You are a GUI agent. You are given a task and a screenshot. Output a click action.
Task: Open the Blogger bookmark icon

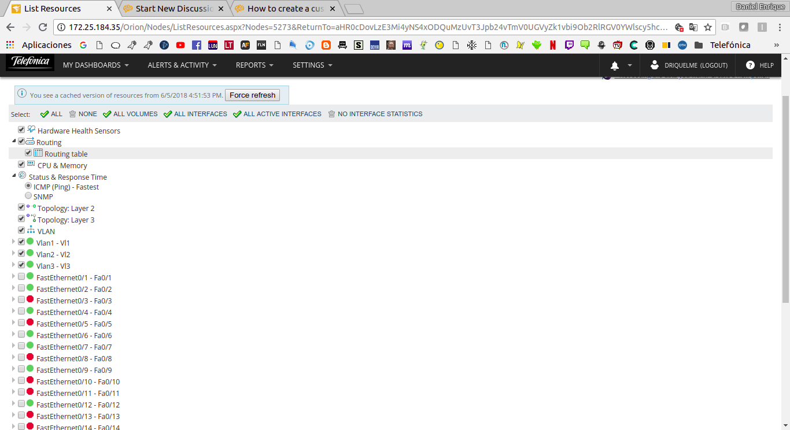pos(326,45)
